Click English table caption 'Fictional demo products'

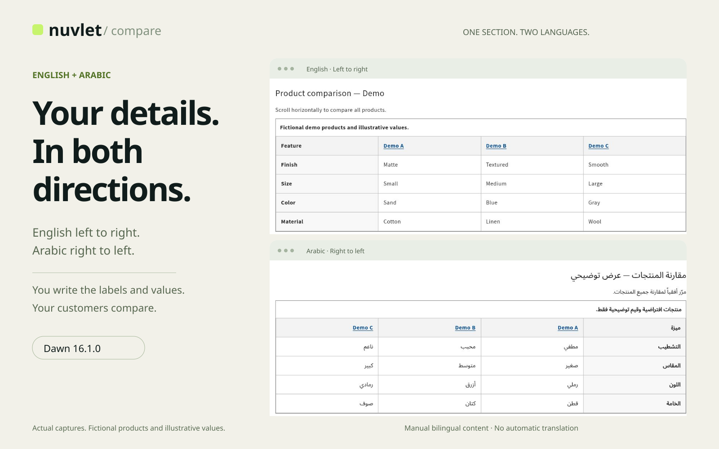point(344,128)
